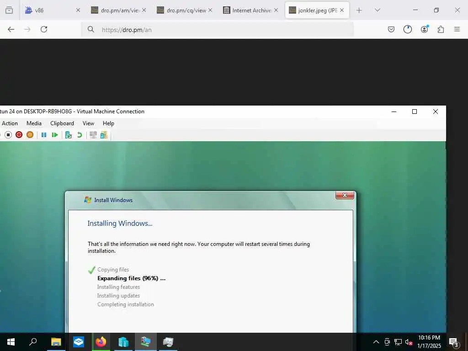Click the Expanding files (96%) step
The width and height of the screenshot is (468, 351).
pyautogui.click(x=131, y=278)
